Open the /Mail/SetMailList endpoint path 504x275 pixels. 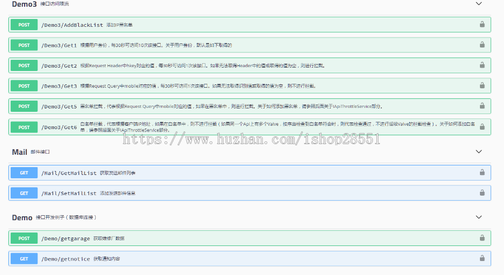(x=69, y=193)
